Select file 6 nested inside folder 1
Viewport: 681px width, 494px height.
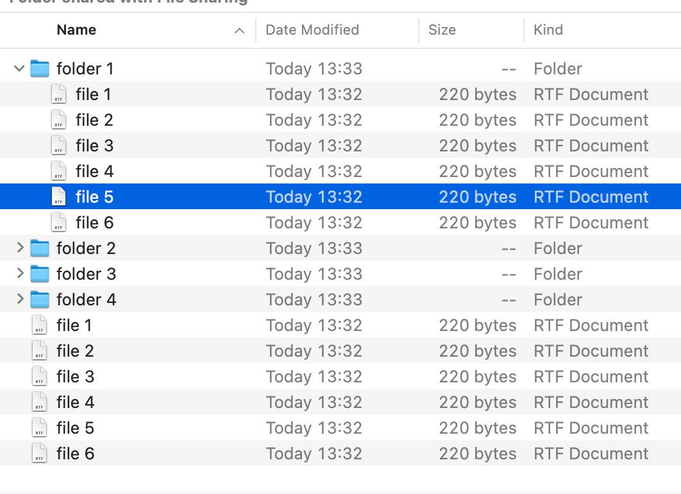[94, 223]
